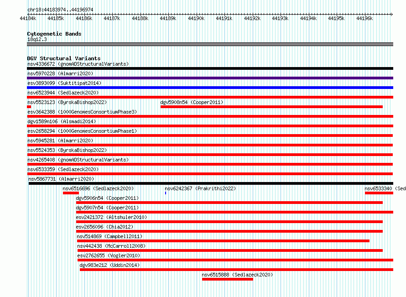Screen dimensions: 406x297
Task: Open nsv5970228 (Almarri2020) variant label
Action: pos(60,73)
